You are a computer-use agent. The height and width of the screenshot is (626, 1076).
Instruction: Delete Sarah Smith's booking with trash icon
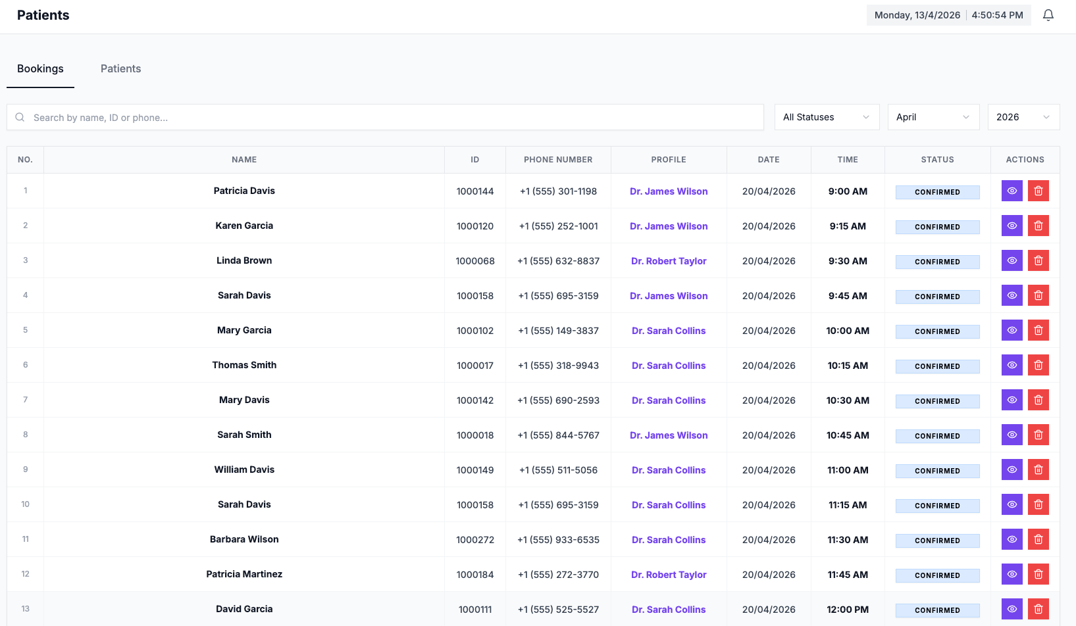(1038, 435)
